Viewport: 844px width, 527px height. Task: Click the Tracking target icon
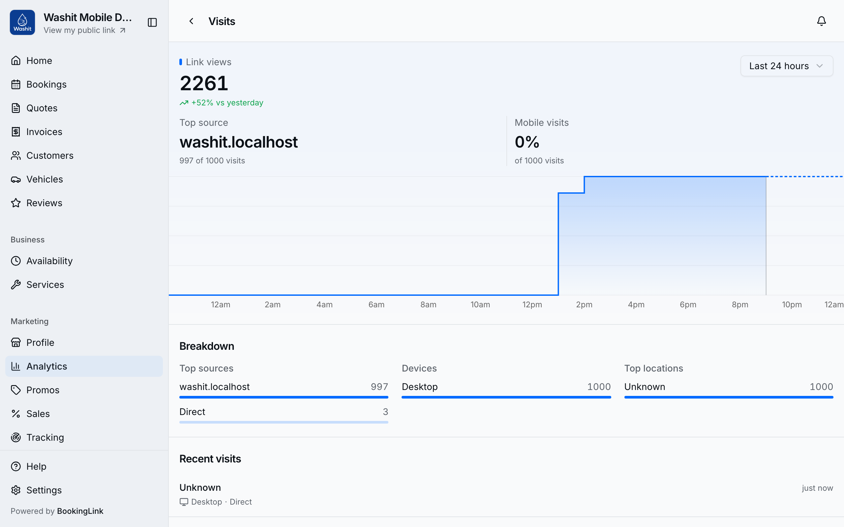pyautogui.click(x=16, y=437)
